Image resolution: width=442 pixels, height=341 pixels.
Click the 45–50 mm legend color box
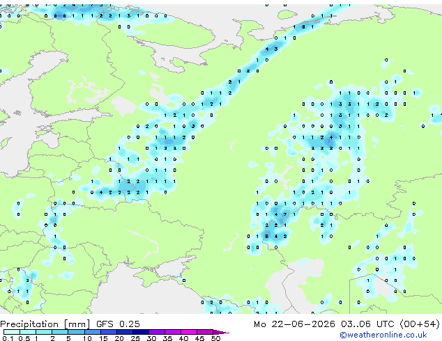tap(205, 332)
